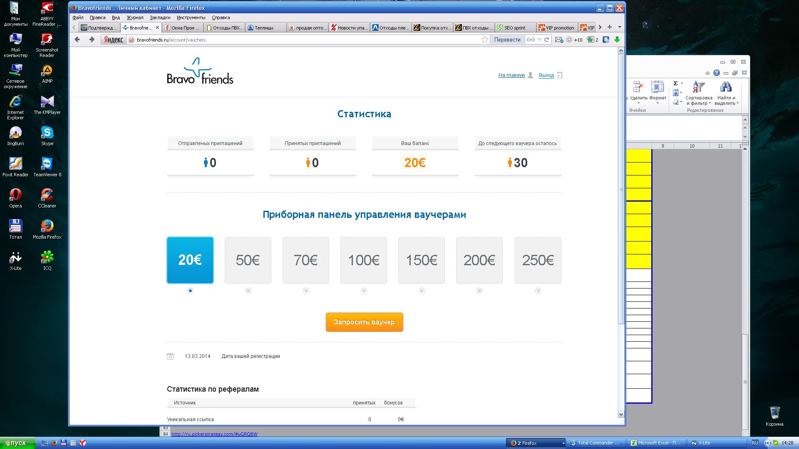
Task: Select the 100€ voucher radio button
Action: (x=364, y=291)
